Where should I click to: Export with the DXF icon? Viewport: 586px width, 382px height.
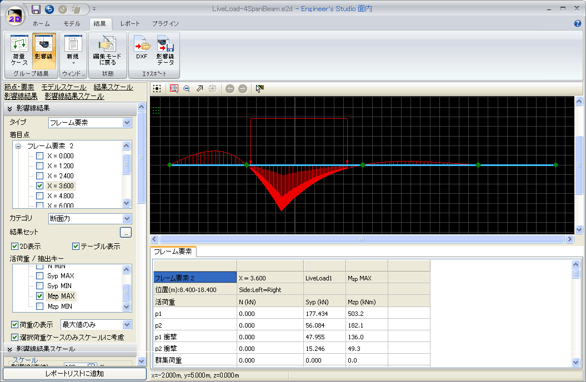click(x=142, y=48)
